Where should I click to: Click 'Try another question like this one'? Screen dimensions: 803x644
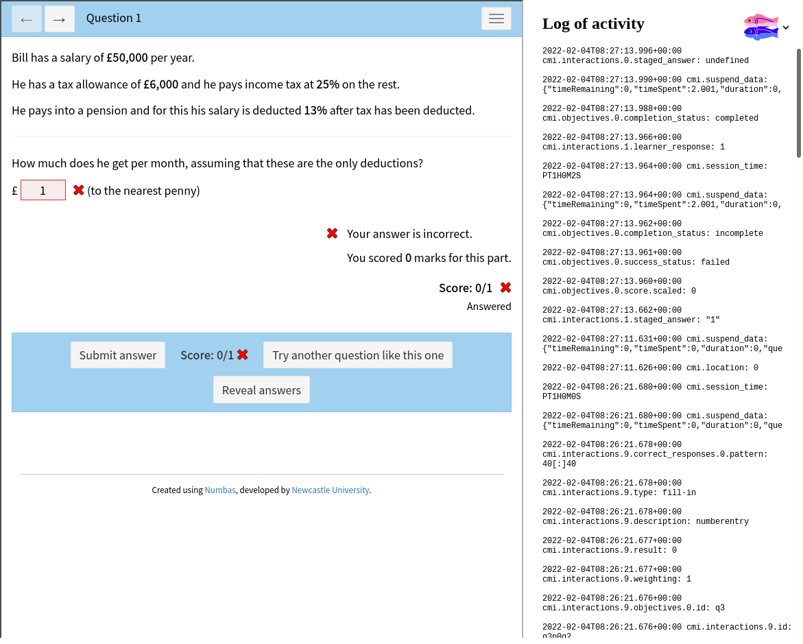coord(358,355)
